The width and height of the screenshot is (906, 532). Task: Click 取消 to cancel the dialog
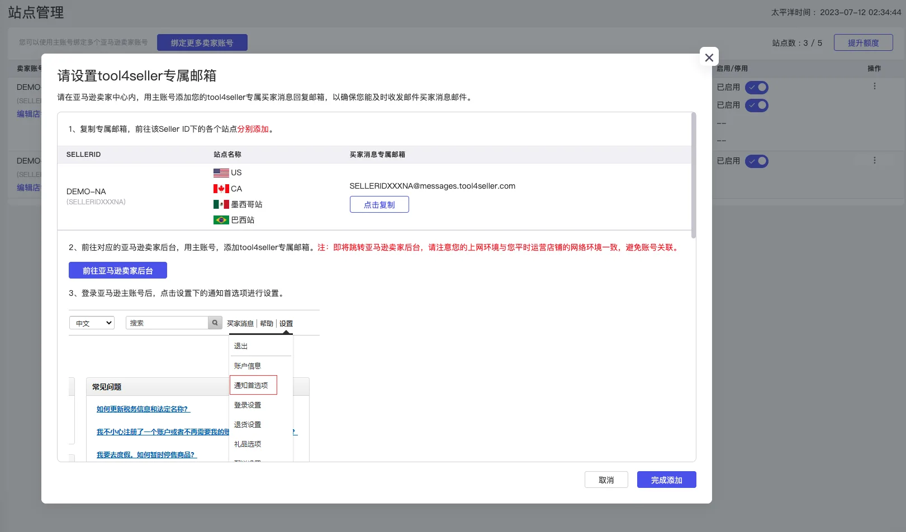[x=606, y=480]
